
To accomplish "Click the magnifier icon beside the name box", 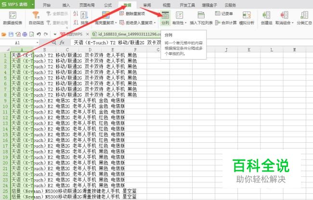I will pyautogui.click(x=54, y=42).
